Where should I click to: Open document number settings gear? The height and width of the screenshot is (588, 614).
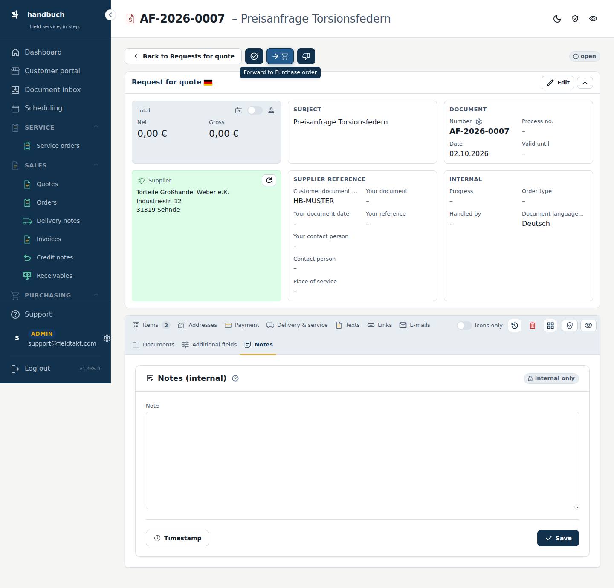(x=479, y=122)
